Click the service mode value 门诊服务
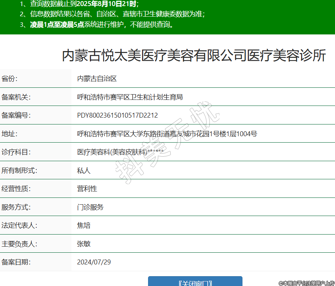The width and height of the screenshot is (335, 286). pos(90,207)
